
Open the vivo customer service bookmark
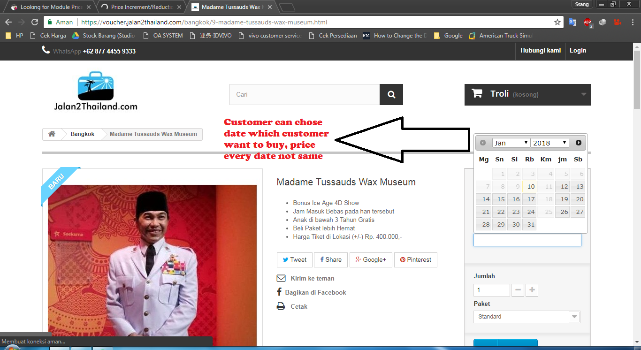click(x=270, y=36)
